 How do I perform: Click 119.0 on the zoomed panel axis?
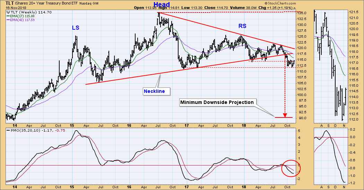[x=354, y=40]
